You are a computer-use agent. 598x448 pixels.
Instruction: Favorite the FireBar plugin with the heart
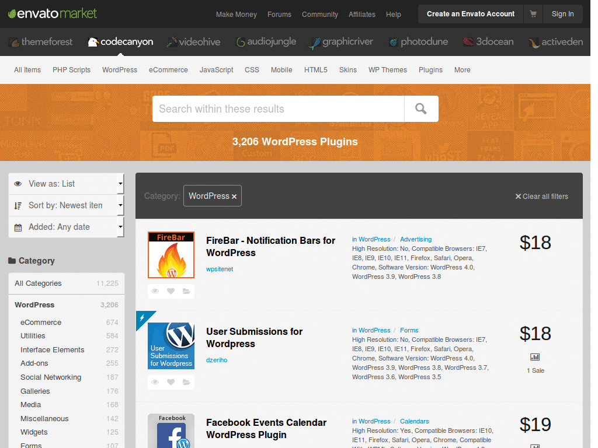coord(171,291)
